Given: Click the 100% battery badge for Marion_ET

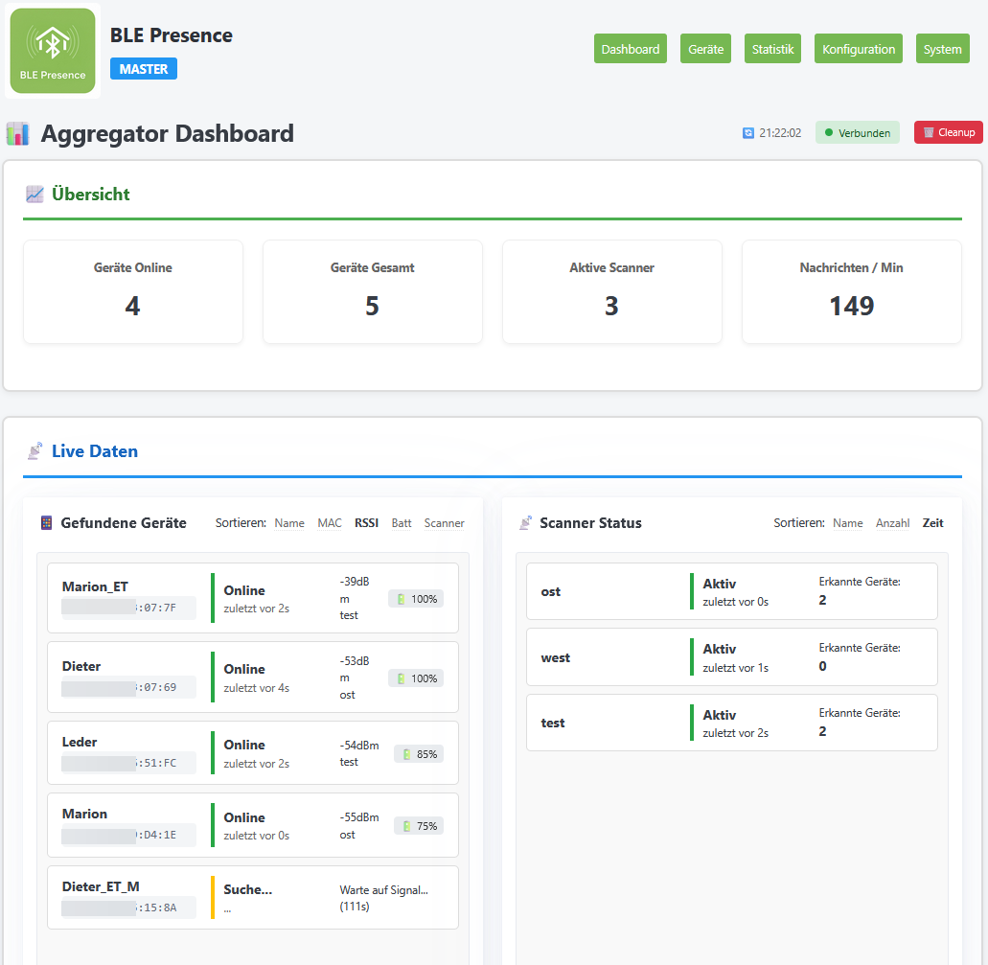Looking at the screenshot, I should [x=416, y=599].
